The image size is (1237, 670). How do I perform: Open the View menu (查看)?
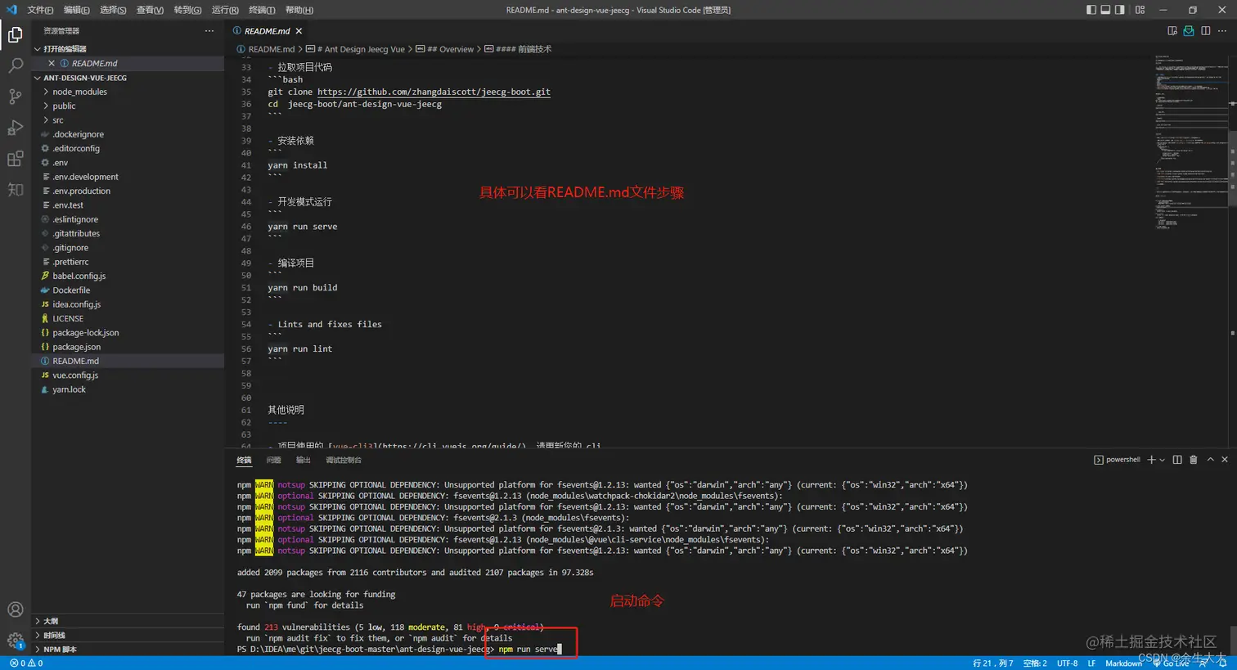[x=150, y=10]
